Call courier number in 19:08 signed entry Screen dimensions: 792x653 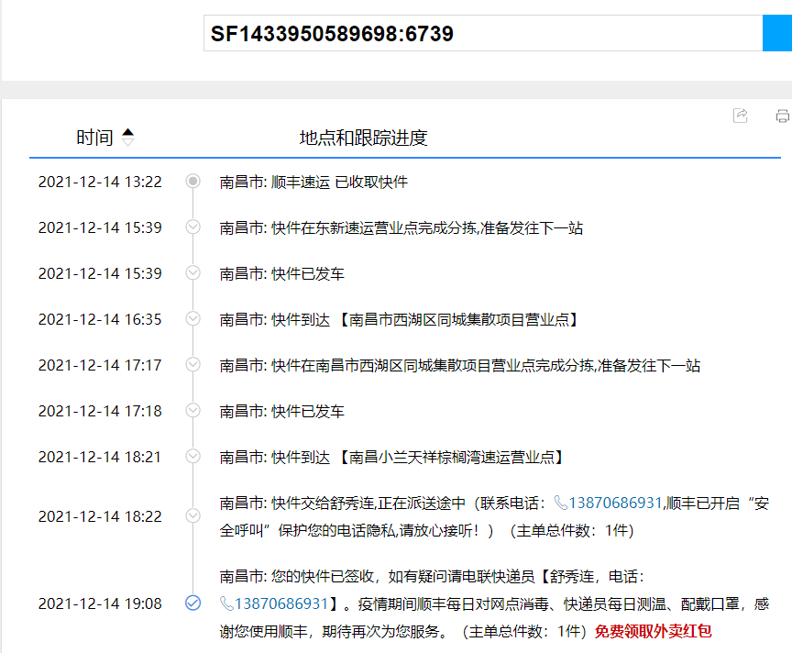281,603
